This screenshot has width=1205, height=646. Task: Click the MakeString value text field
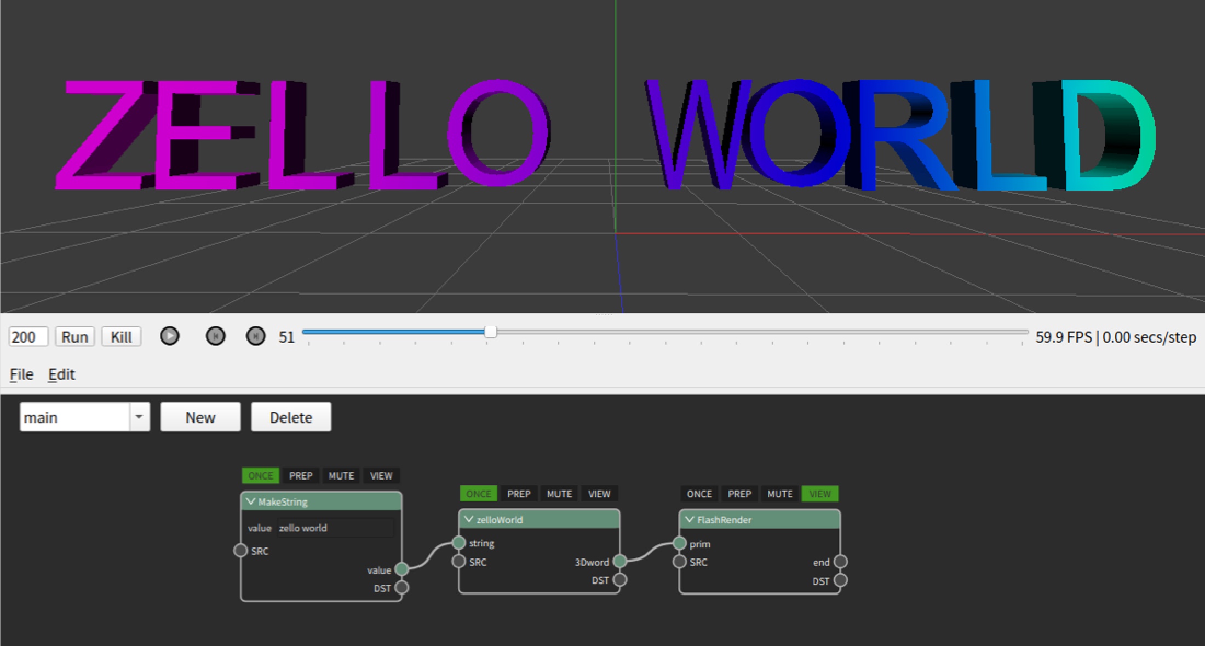tap(335, 528)
